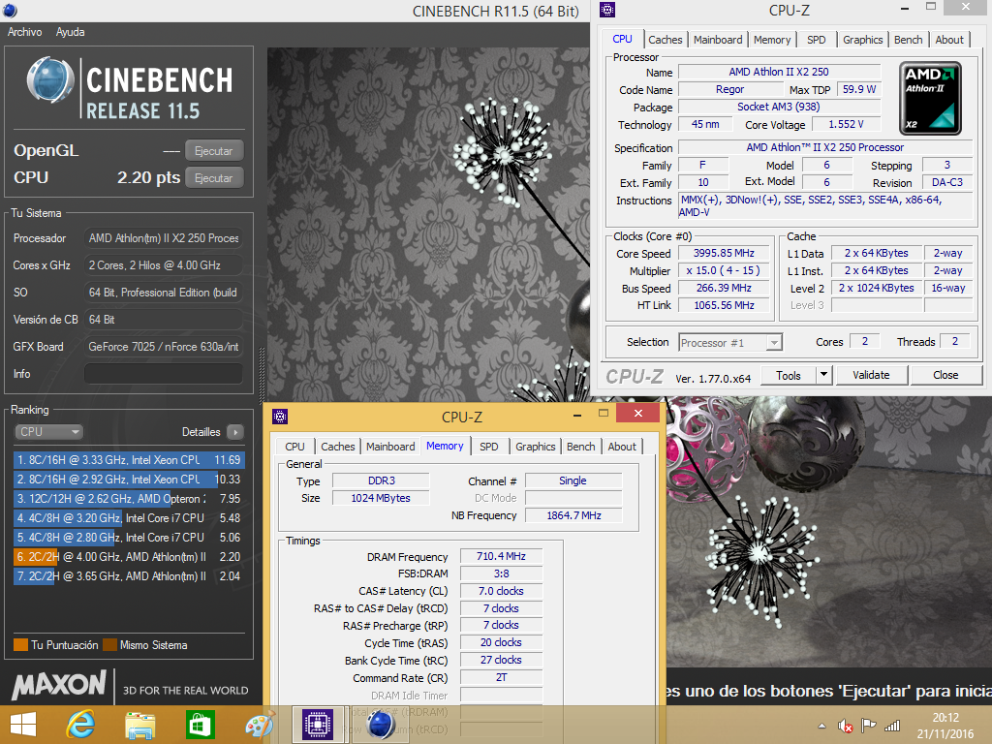992x744 pixels.
Task: Select ranking row 2C/2H @ 4.00 GHz Athlon
Action: coord(129,557)
